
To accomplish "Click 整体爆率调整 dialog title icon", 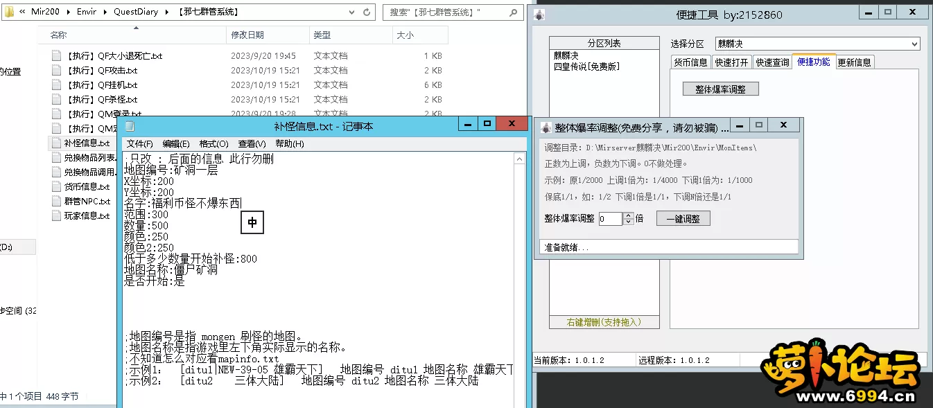I will 546,127.
